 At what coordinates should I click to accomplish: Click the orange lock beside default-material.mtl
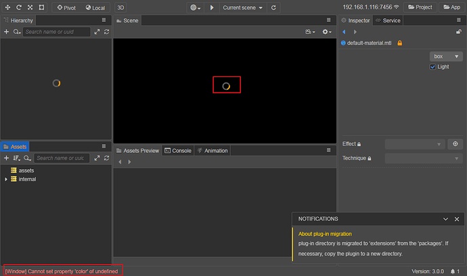tap(400, 43)
